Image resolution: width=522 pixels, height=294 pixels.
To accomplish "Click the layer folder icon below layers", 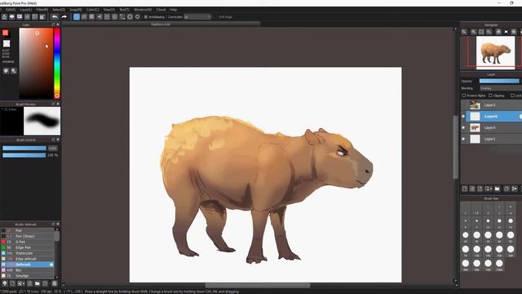I will click(497, 189).
